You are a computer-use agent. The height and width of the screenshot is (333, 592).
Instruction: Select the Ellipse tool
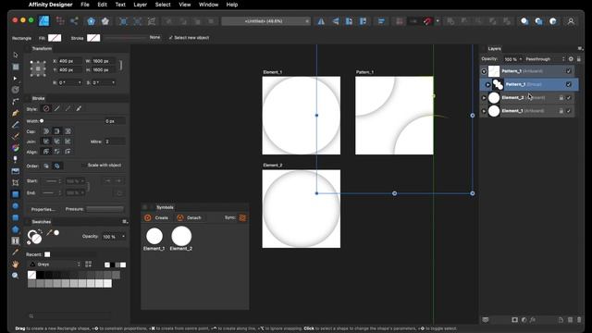tap(16, 205)
